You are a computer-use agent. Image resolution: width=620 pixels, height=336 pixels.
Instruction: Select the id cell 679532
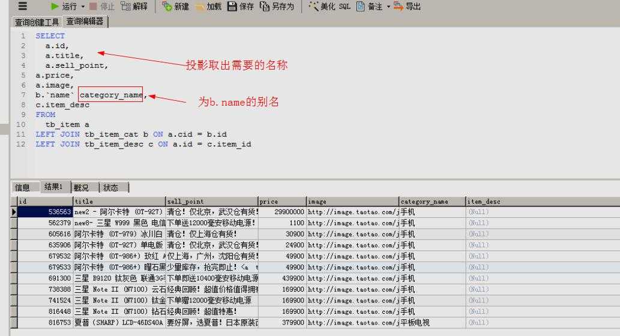[45, 256]
